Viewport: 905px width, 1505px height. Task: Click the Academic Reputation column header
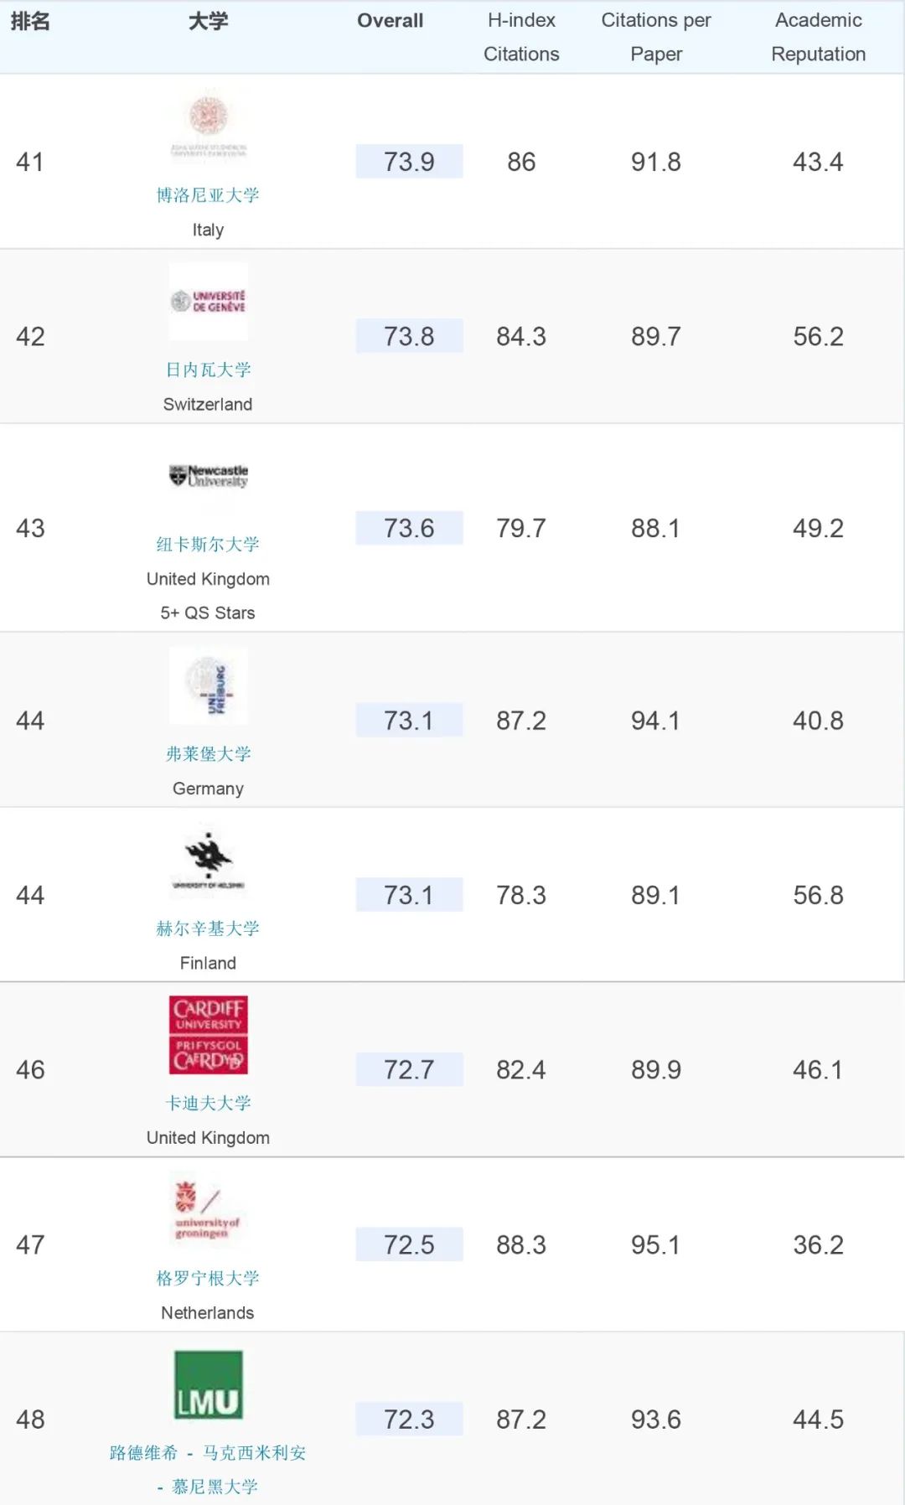(x=818, y=37)
